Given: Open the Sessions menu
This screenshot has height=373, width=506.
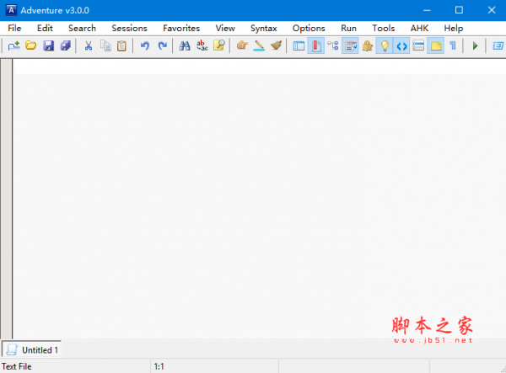Looking at the screenshot, I should [x=129, y=29].
